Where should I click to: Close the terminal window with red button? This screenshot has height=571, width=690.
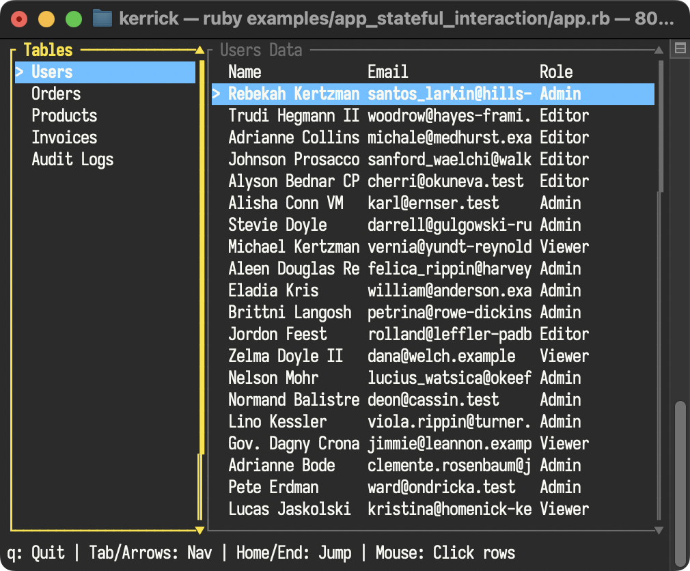click(19, 19)
